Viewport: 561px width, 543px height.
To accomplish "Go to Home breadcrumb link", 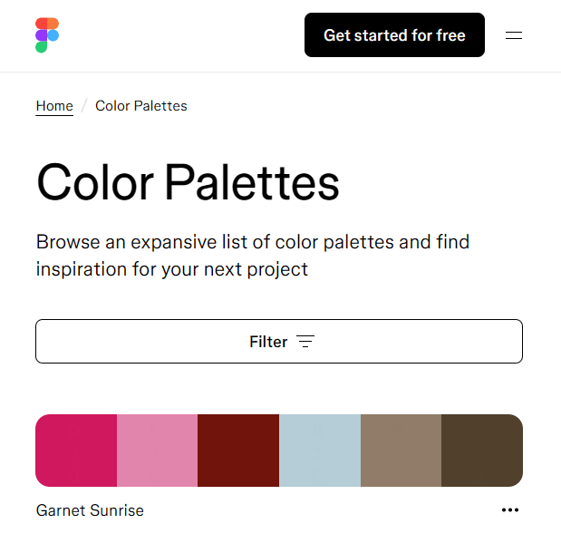I will tap(54, 106).
